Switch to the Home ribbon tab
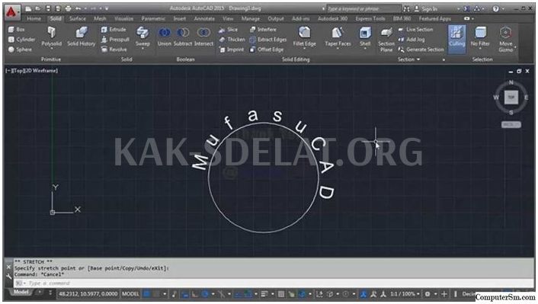The height and width of the screenshot is (304, 538). (x=34, y=18)
